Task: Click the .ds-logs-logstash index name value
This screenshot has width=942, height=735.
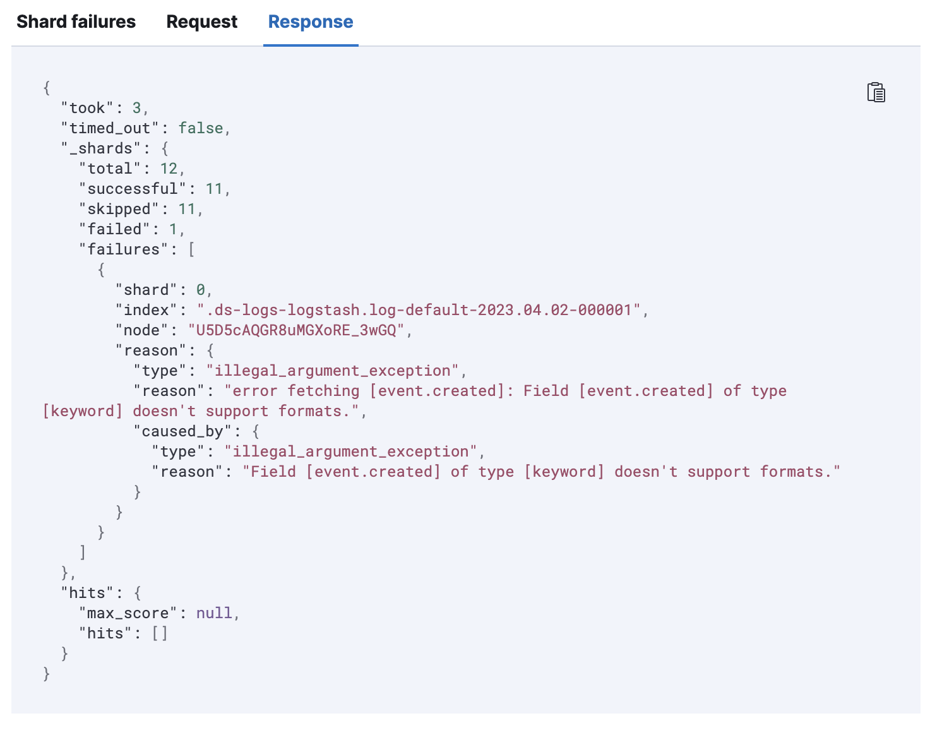Action: pos(419,310)
